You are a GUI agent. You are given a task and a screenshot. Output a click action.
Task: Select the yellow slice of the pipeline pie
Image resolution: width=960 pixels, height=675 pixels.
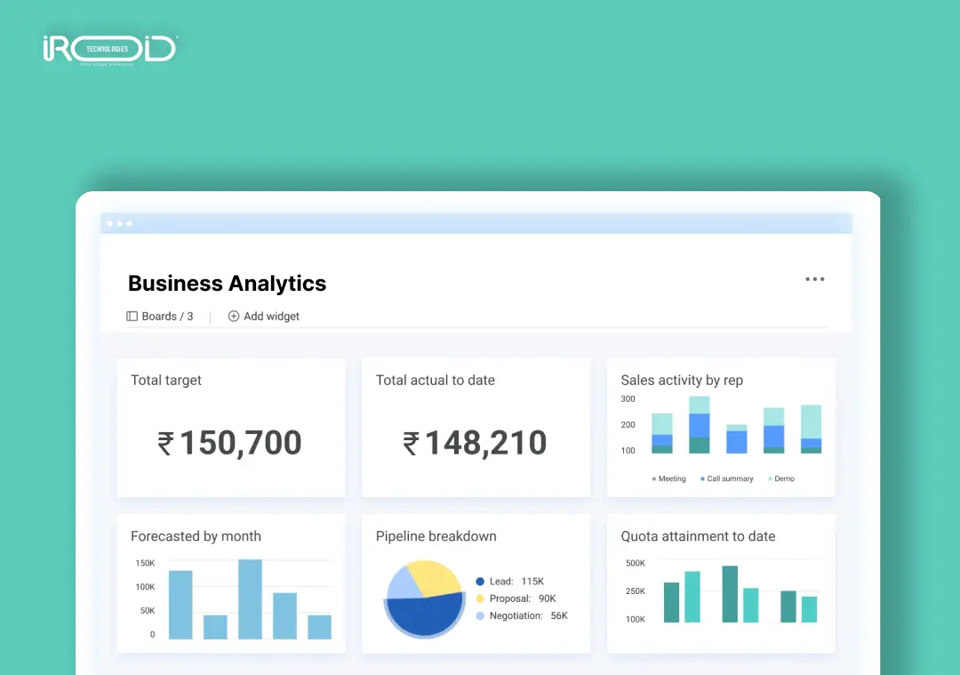[436, 576]
